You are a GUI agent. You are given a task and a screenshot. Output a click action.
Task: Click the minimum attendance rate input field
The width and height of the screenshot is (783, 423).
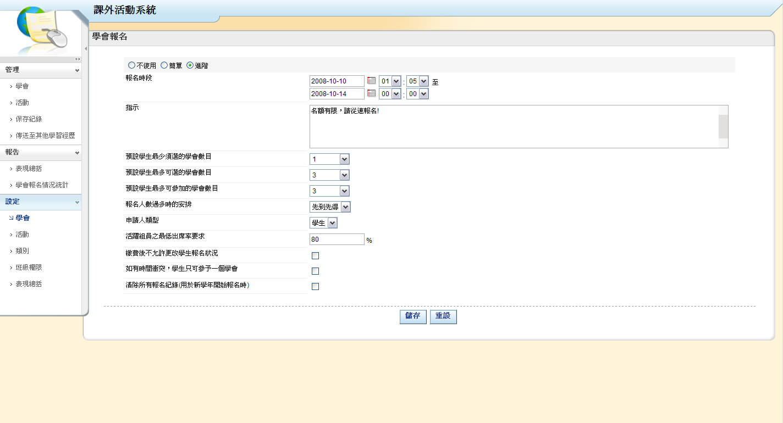pos(337,240)
